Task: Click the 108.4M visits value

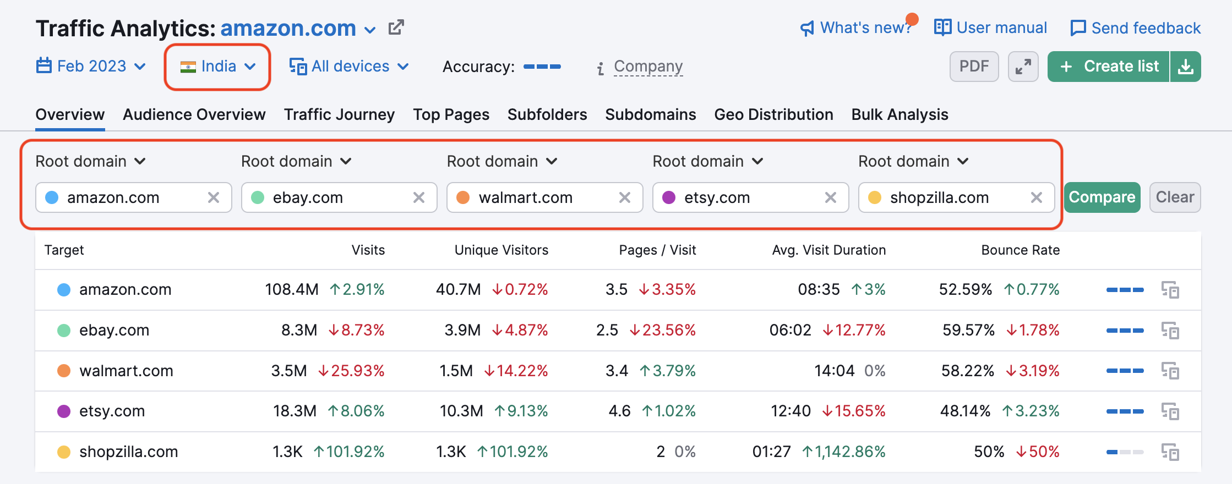Action: coord(292,289)
